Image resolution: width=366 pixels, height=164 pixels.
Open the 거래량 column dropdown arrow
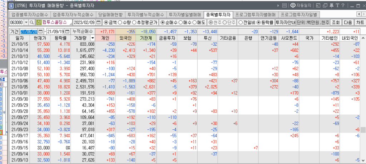93,38
